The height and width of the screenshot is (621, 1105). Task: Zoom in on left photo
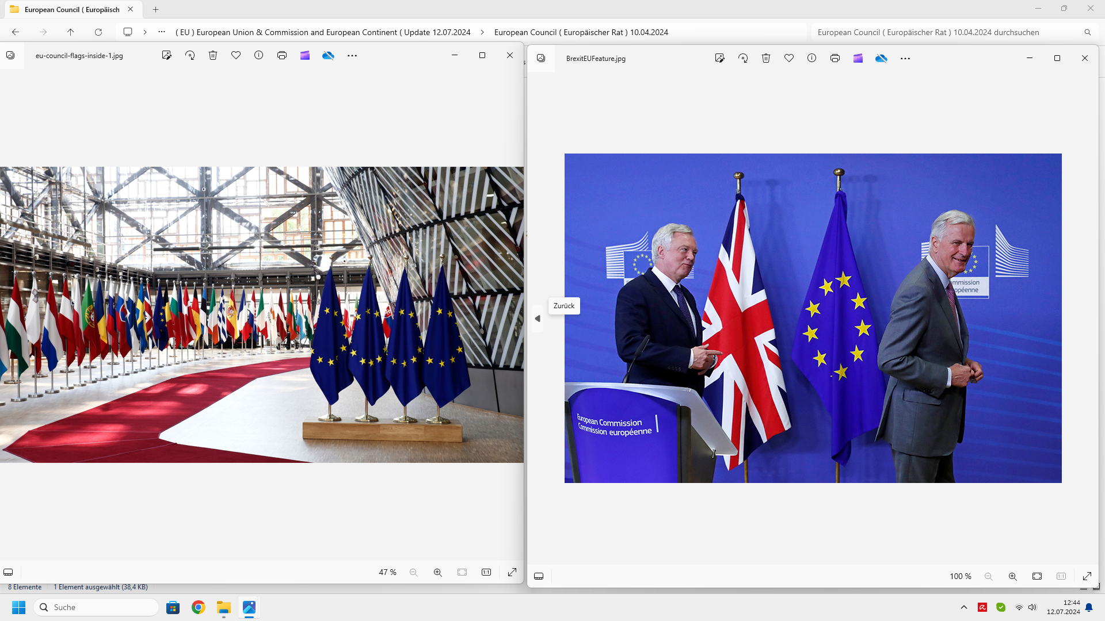(438, 572)
